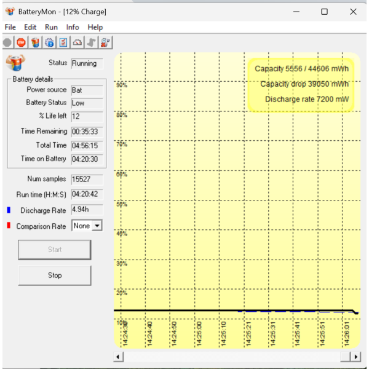Click the 90% axis label on chart
Screen dimensions: 369x369
pyautogui.click(x=122, y=85)
